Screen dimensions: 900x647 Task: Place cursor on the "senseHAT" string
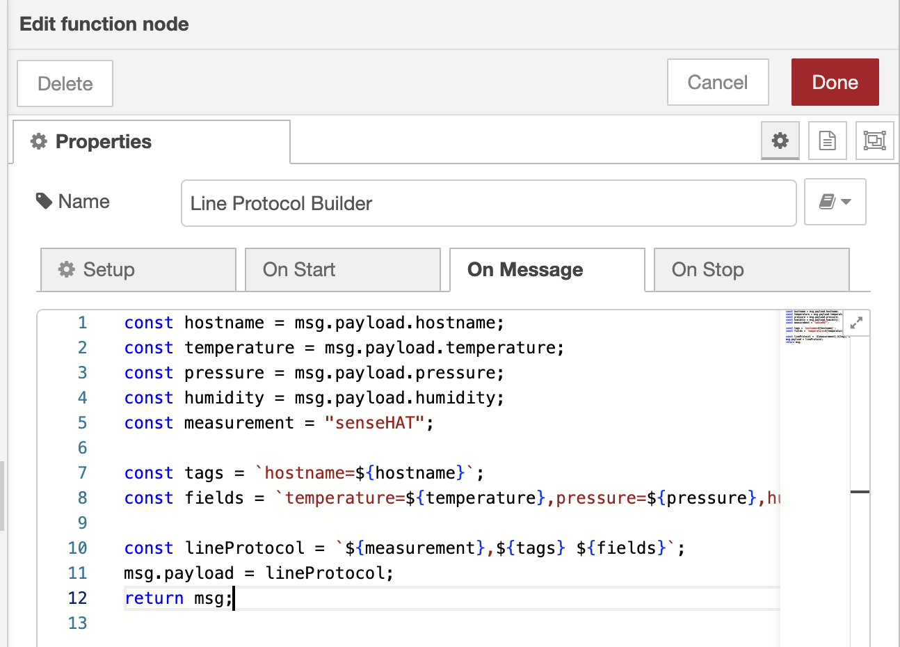point(376,423)
